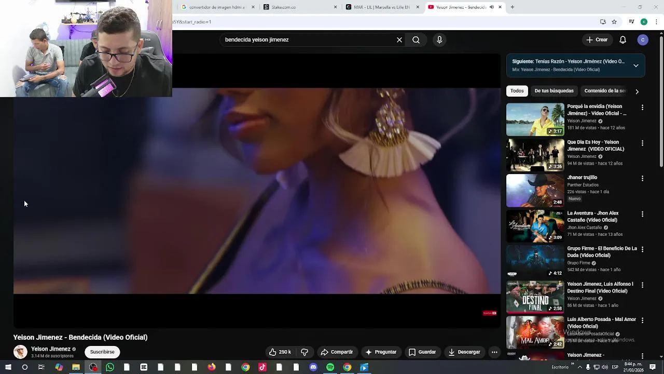The height and width of the screenshot is (374, 664).
Task: Open WhatsApp from taskbar
Action: coord(110,367)
